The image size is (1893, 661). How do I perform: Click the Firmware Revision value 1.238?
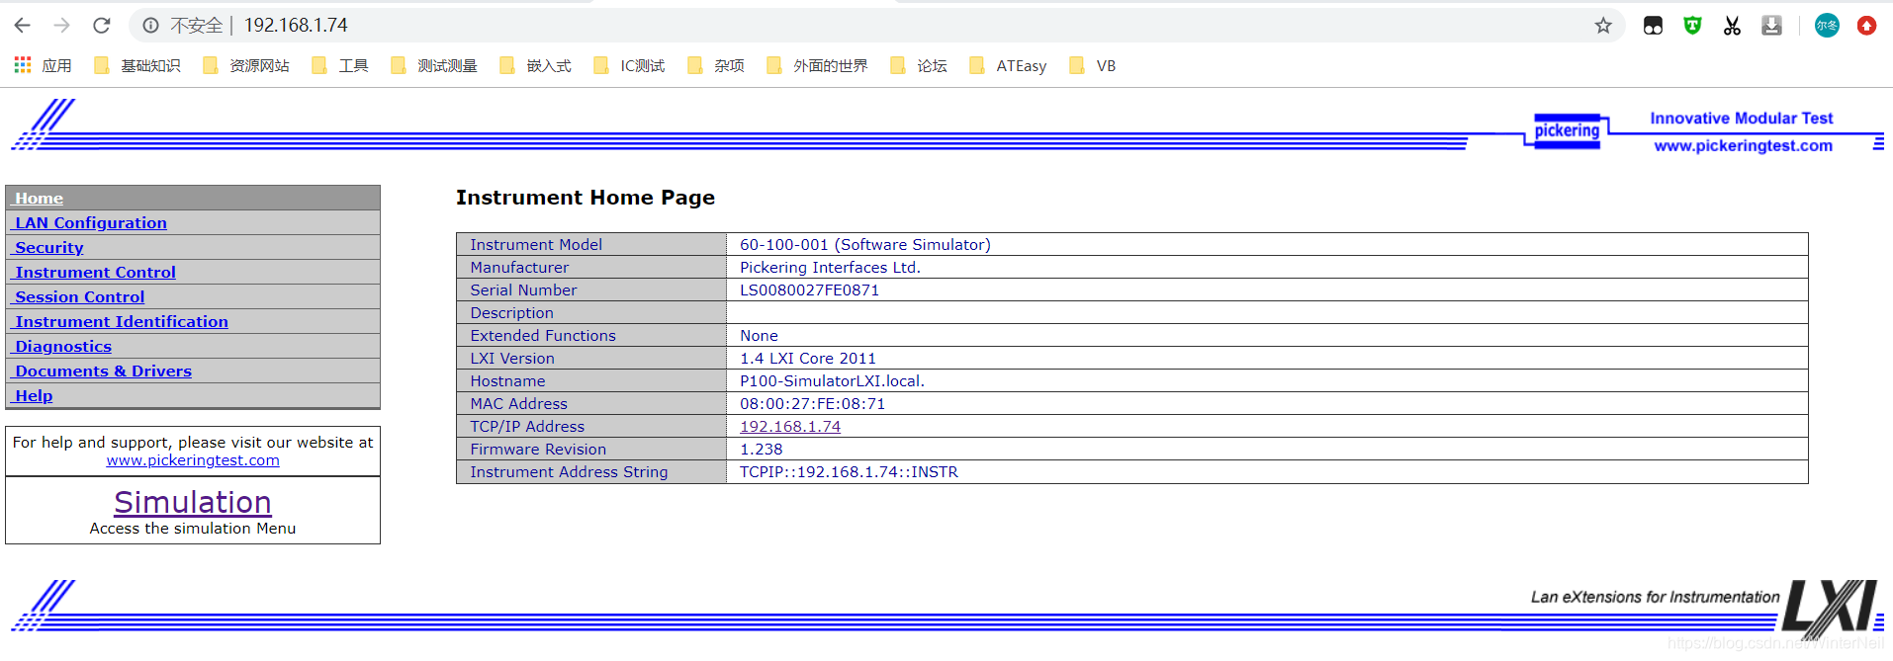(x=761, y=450)
